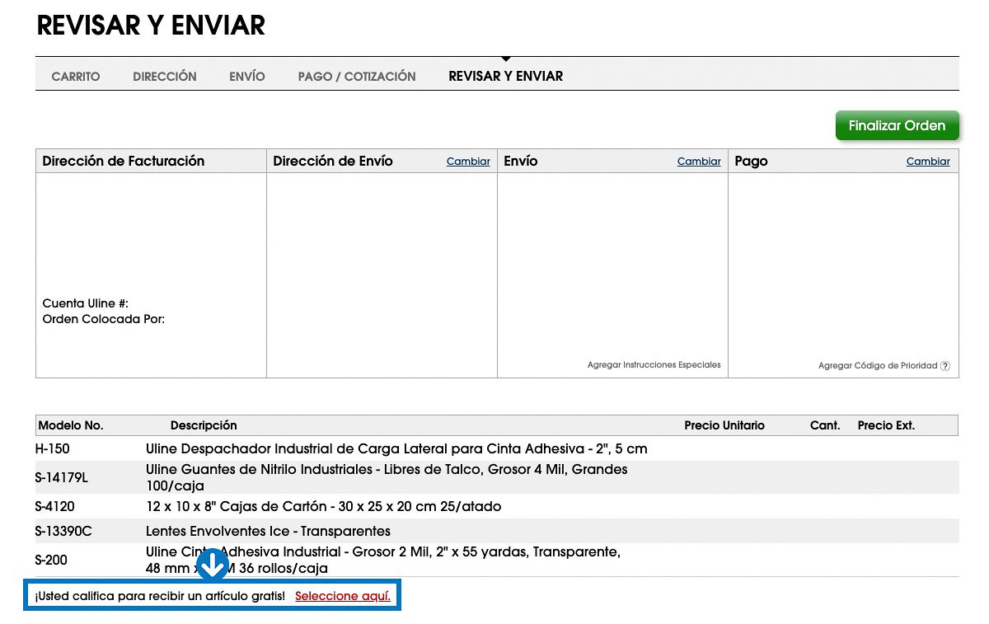Viewport: 989px width, 624px height.
Task: Click Cambiar in the Envío panel header
Action: click(x=699, y=162)
